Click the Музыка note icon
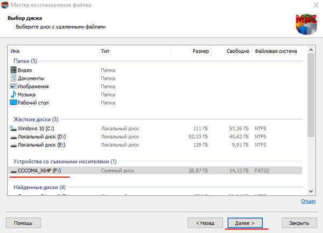This screenshot has width=323, height=233. 13,94
